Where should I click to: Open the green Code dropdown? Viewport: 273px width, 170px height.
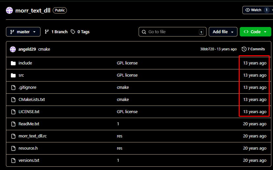(255, 32)
